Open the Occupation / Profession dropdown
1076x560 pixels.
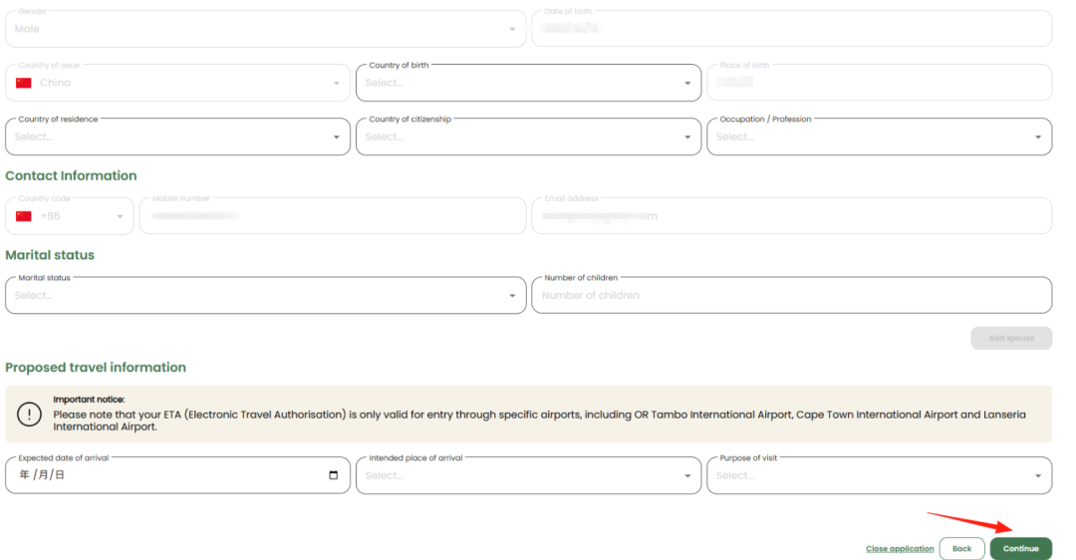(879, 137)
